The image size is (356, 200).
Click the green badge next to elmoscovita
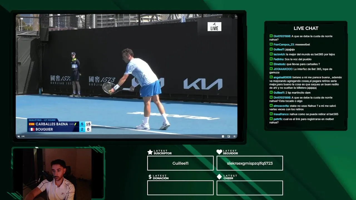tap(271, 106)
